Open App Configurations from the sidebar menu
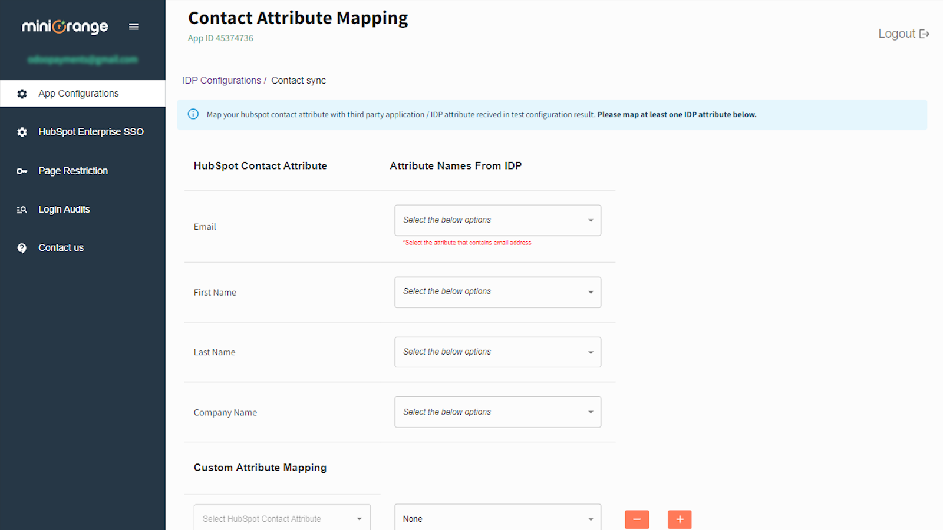 (x=78, y=93)
